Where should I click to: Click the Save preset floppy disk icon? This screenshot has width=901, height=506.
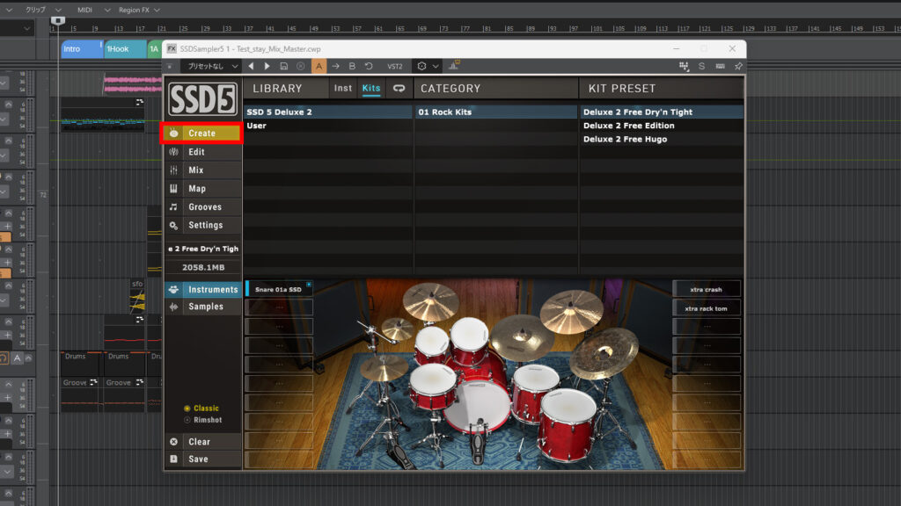[283, 66]
